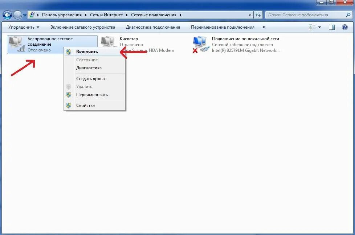Viewport: 355px width, 235px height.
Task: Maximize the Network Connections window
Action: tap(331, 2)
